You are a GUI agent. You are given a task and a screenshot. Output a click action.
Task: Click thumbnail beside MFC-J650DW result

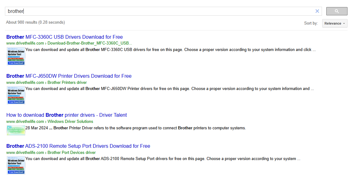point(16,95)
